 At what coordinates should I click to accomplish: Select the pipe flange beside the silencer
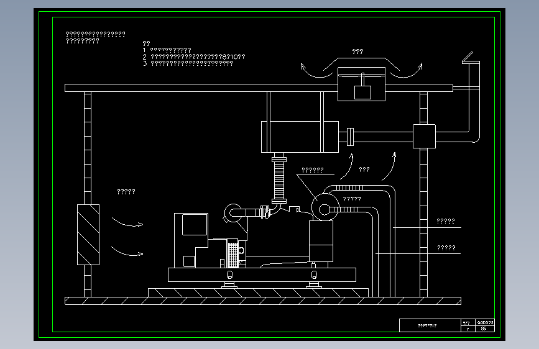pos(350,137)
